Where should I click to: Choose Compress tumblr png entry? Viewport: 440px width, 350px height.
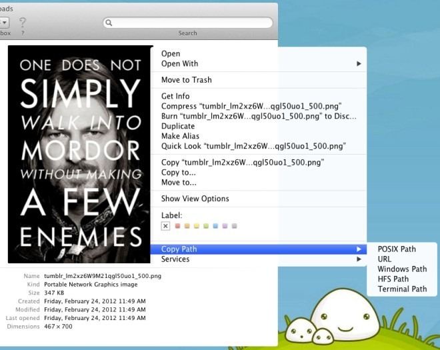(259, 107)
